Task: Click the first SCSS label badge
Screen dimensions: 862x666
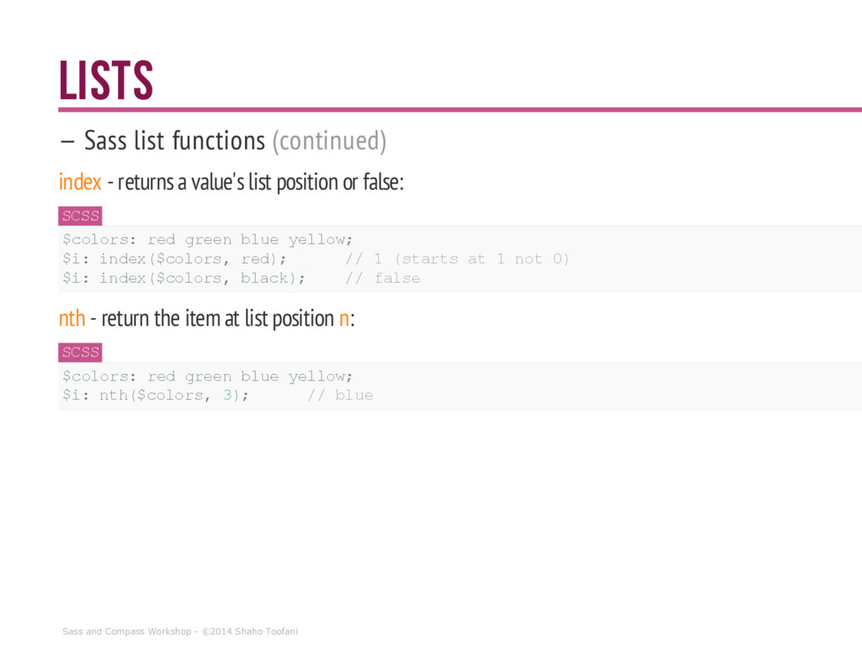Action: point(80,216)
